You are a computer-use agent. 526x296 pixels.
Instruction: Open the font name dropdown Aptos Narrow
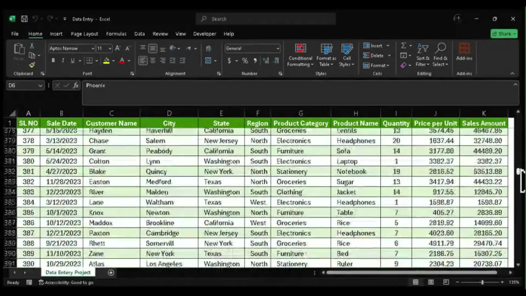click(x=93, y=48)
